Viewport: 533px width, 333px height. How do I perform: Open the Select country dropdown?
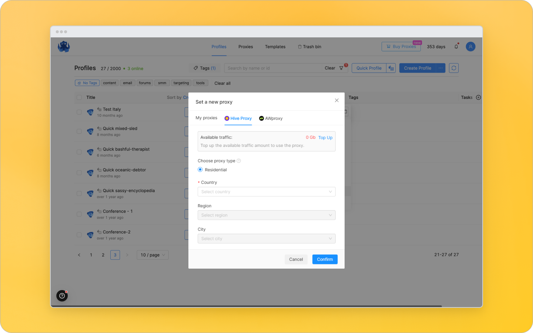(x=266, y=192)
